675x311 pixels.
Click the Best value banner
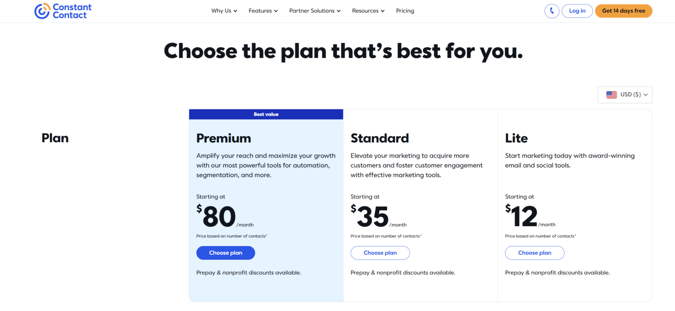[266, 114]
